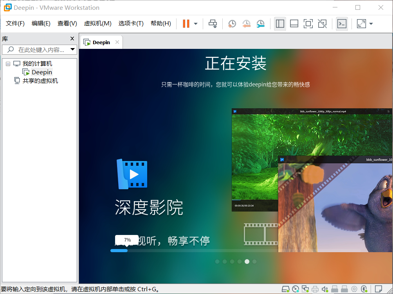The width and height of the screenshot is (393, 294).
Task: Select the third slideshow indicator dot
Action: (232, 262)
